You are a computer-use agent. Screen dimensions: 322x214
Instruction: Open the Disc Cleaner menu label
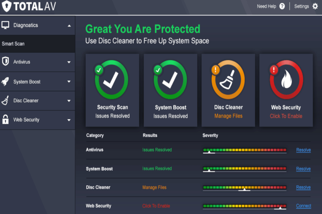(x=26, y=101)
